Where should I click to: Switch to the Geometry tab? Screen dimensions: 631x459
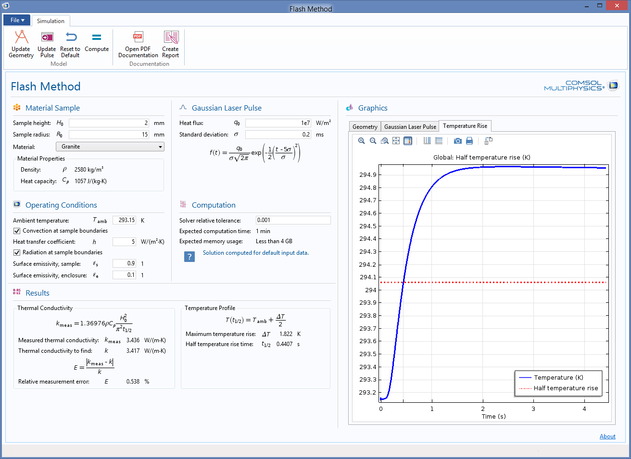coord(365,126)
